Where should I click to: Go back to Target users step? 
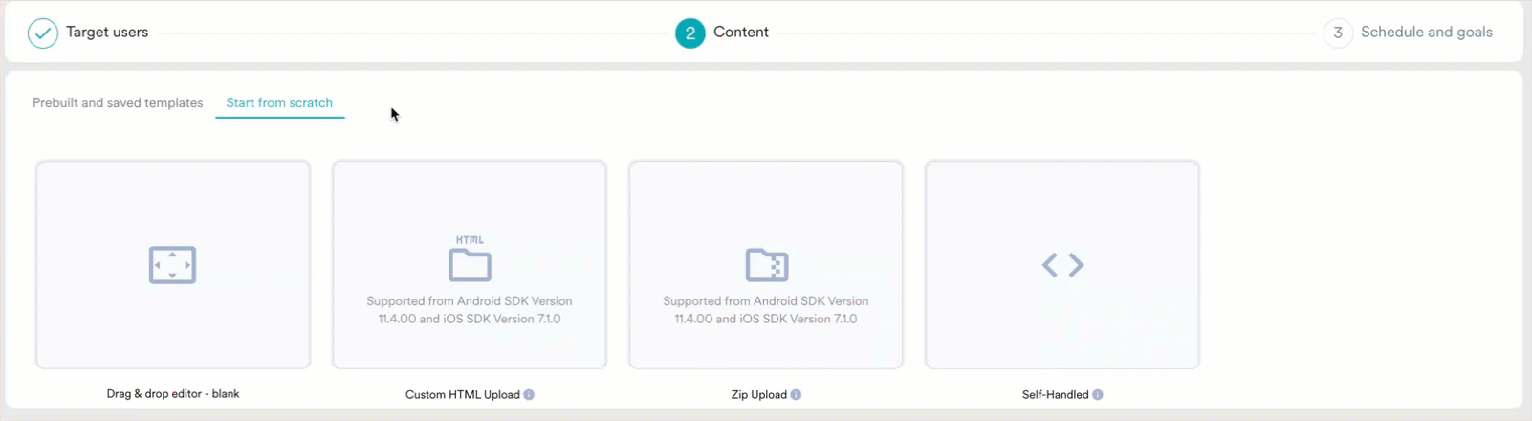[x=107, y=33]
